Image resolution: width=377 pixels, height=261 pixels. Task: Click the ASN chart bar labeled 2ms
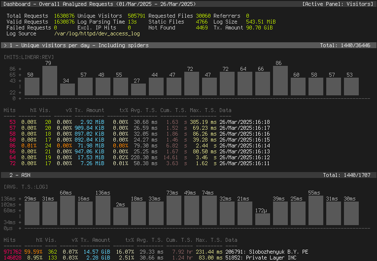[121, 216]
